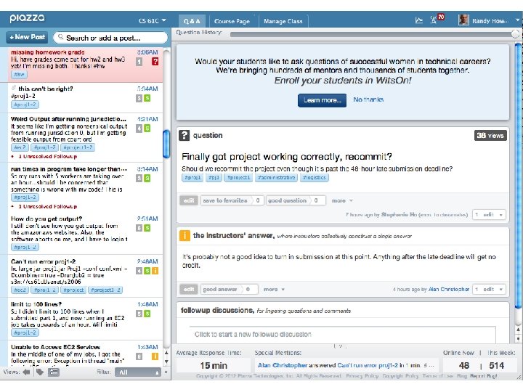Image resolution: width=523 pixels, height=392 pixels.
Task: Click gray count icon on this can't be right? post
Action: (x=139, y=98)
